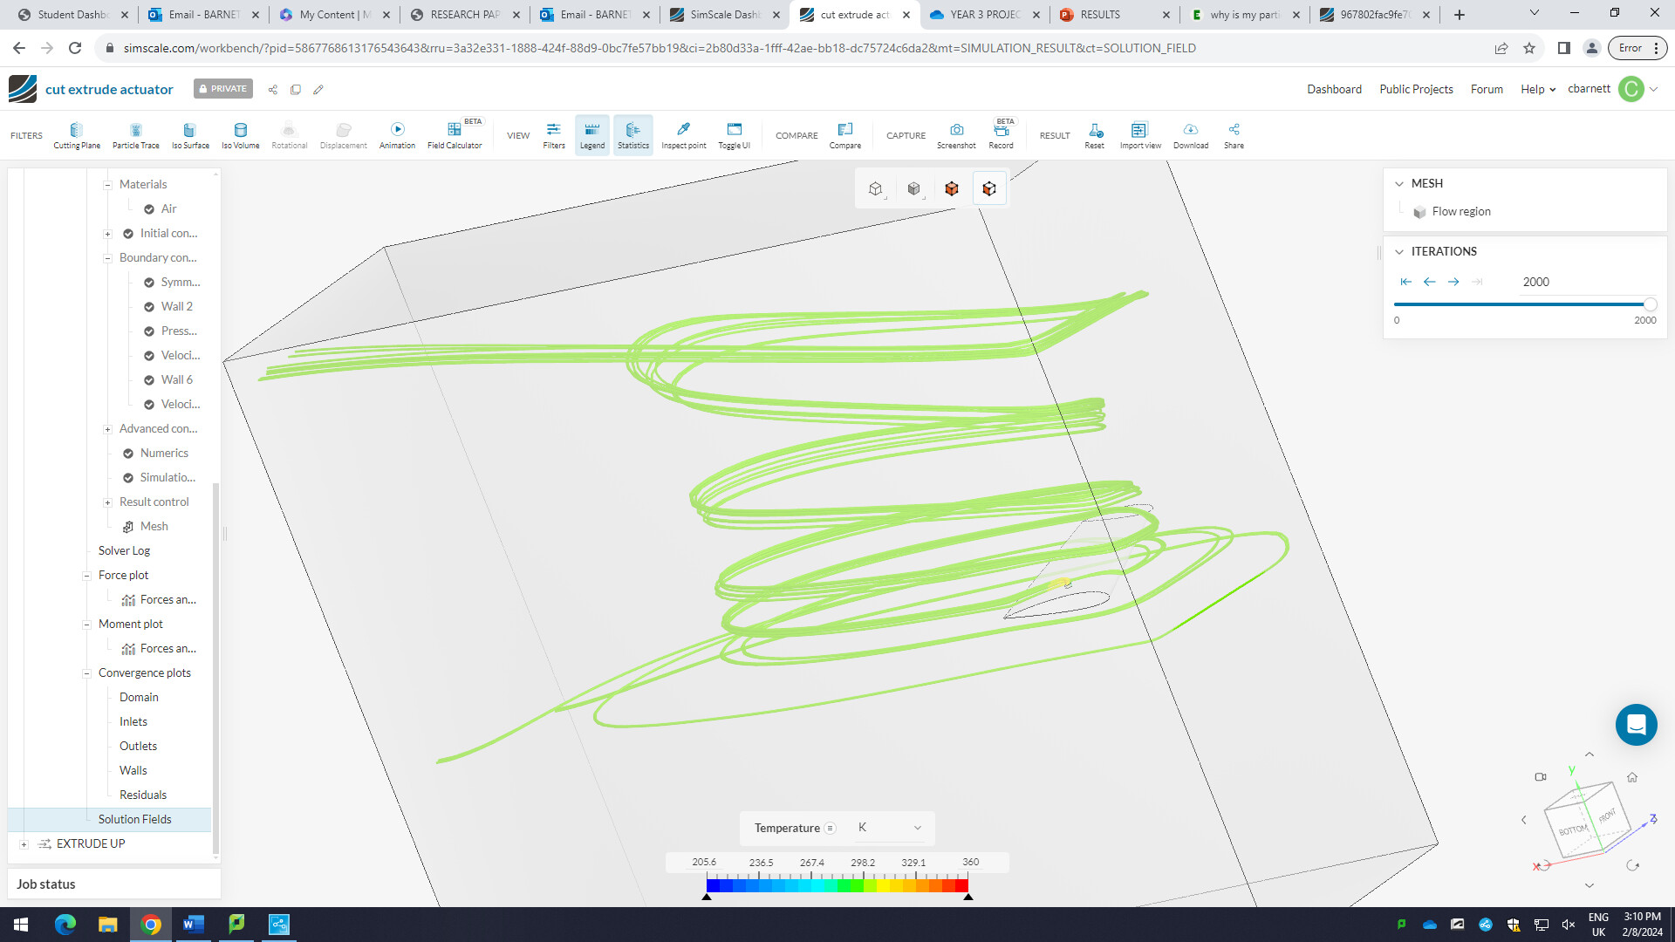Screen dimensions: 1675x942
Task: Start the Animation playback tool
Action: pyautogui.click(x=398, y=133)
